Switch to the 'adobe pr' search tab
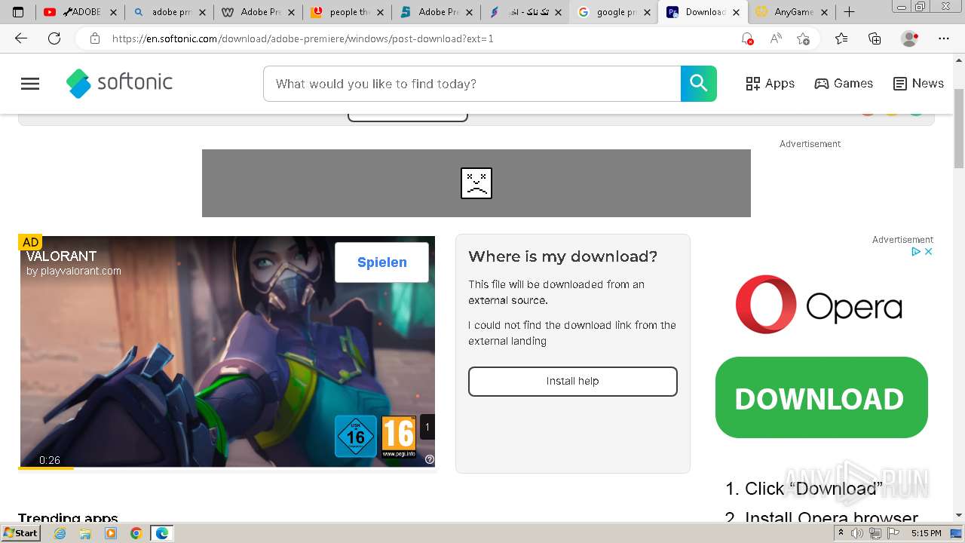Image resolution: width=965 pixels, height=543 pixels. 170,12
